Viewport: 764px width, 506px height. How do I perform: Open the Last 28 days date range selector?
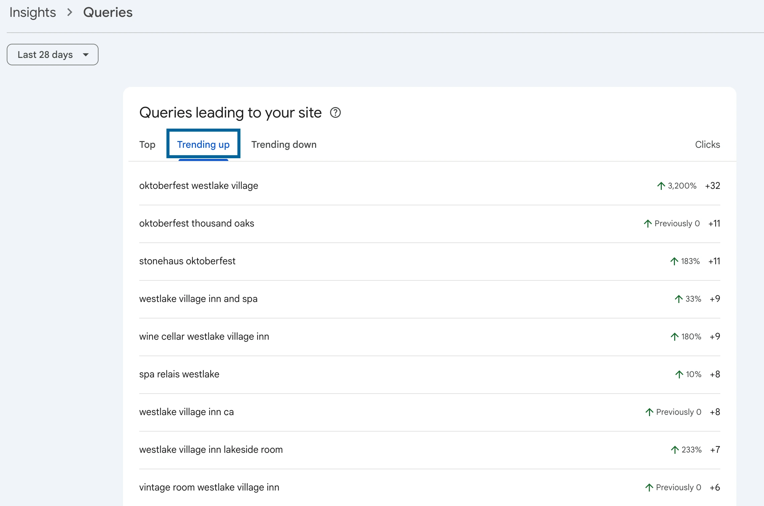point(52,54)
